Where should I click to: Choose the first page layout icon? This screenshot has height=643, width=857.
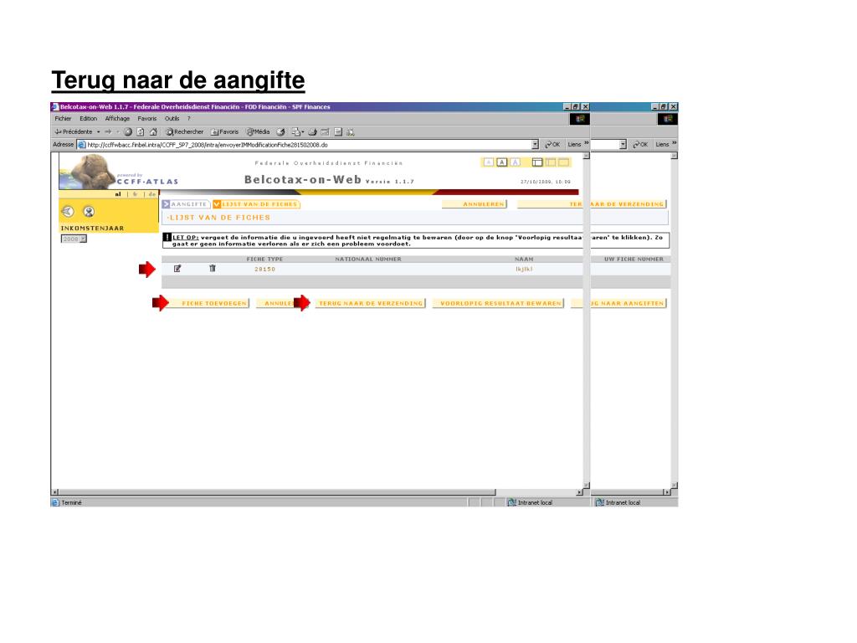tap(537, 162)
